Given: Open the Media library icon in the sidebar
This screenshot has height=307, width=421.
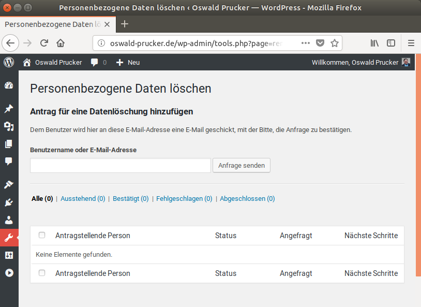Looking at the screenshot, I should pos(9,126).
